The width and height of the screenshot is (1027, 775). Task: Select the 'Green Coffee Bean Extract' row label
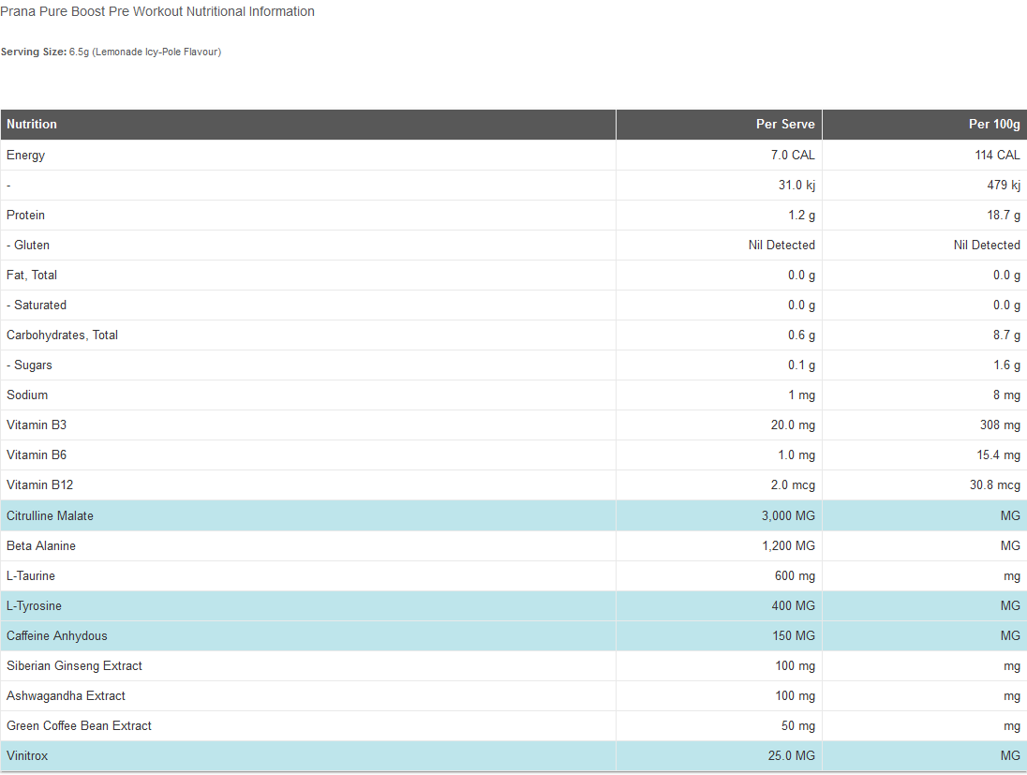click(80, 726)
